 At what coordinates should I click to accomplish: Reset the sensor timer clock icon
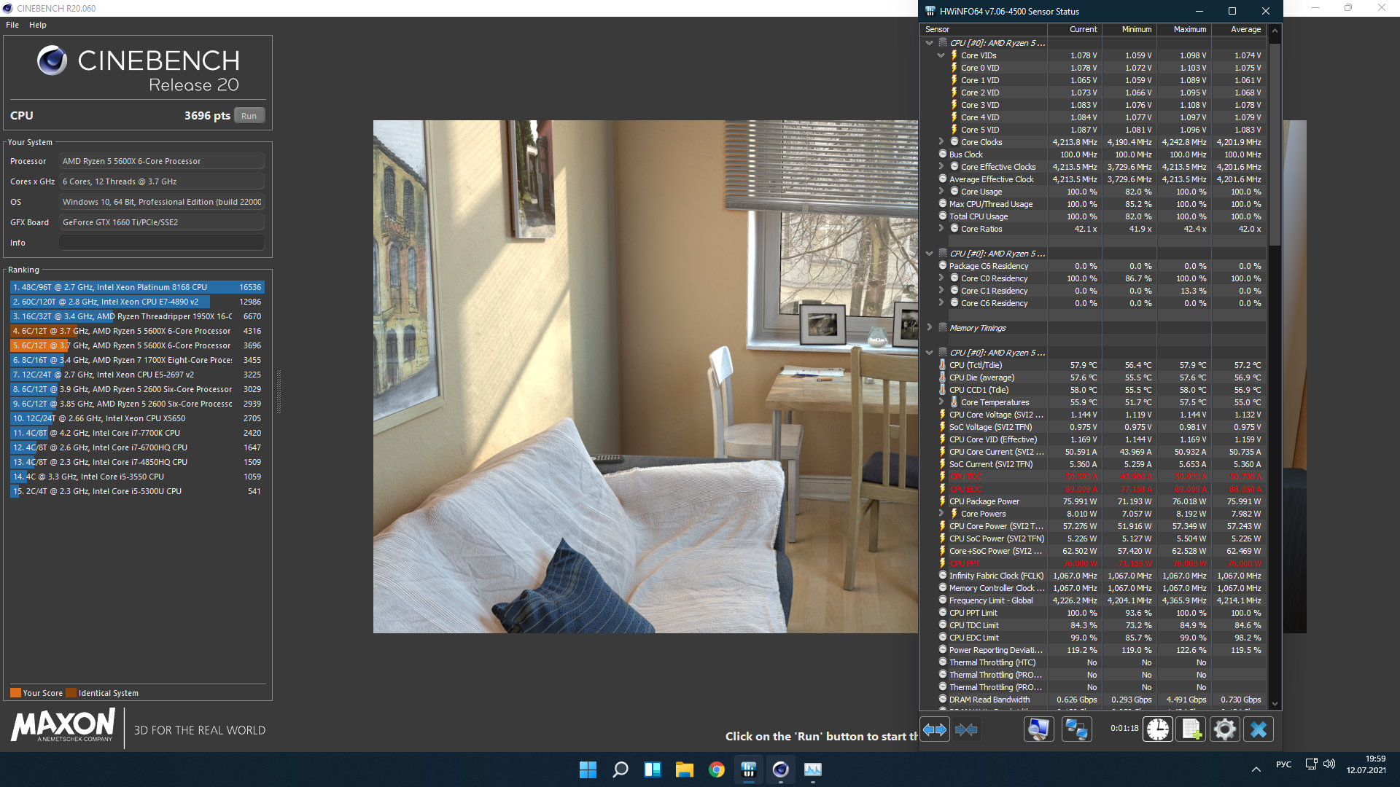click(x=1157, y=729)
